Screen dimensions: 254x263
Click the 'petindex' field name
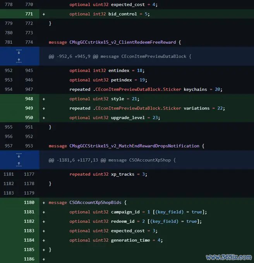coord(121,80)
